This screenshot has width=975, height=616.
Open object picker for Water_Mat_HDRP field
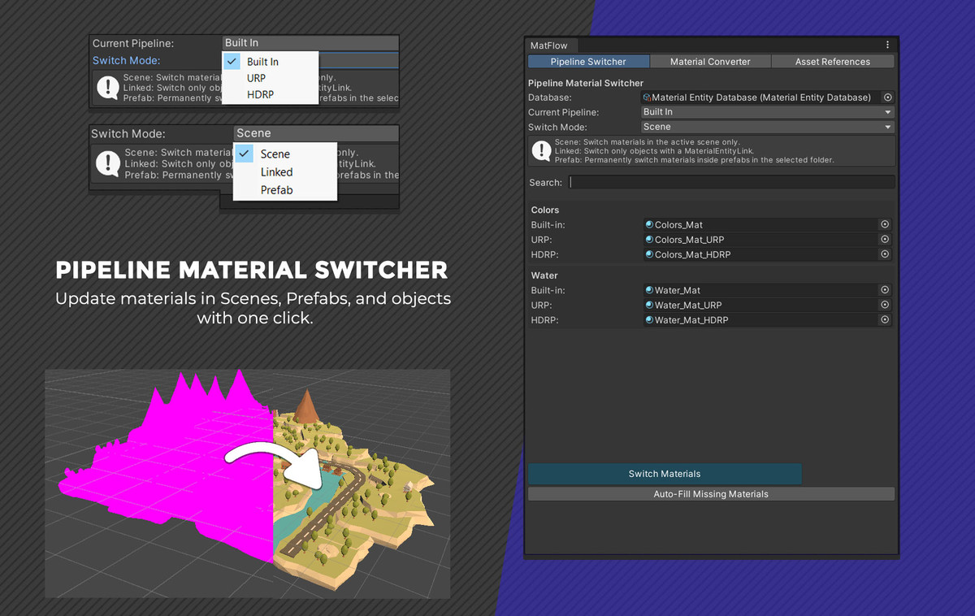[885, 320]
